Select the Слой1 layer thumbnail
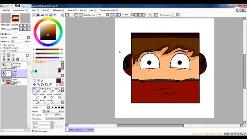The width and height of the screenshot is (247, 139). point(8,82)
